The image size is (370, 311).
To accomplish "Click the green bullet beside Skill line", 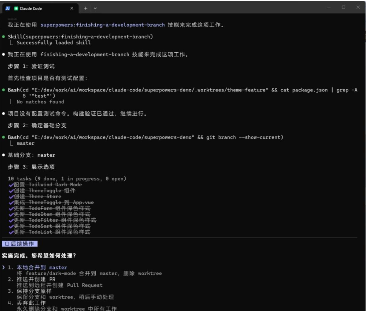I will 3,37.
